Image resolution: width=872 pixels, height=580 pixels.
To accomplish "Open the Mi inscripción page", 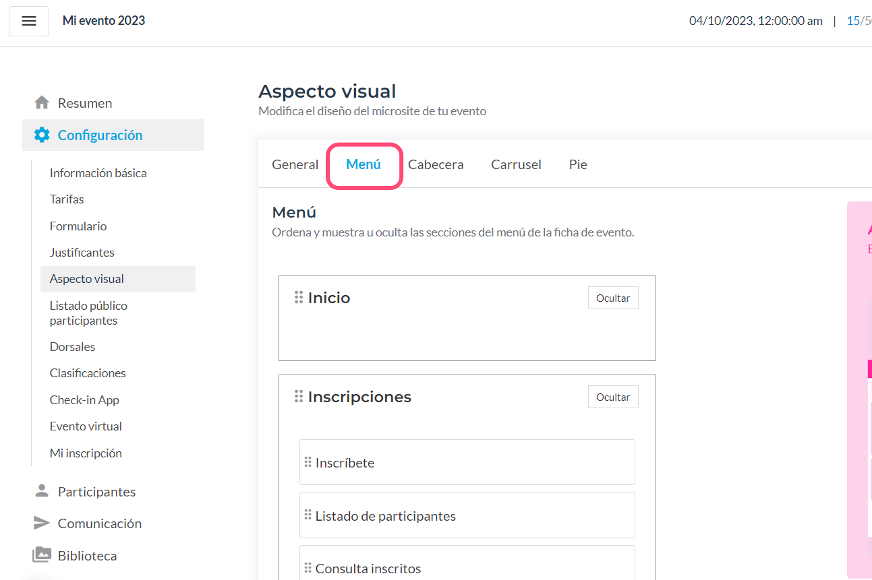I will [x=86, y=453].
